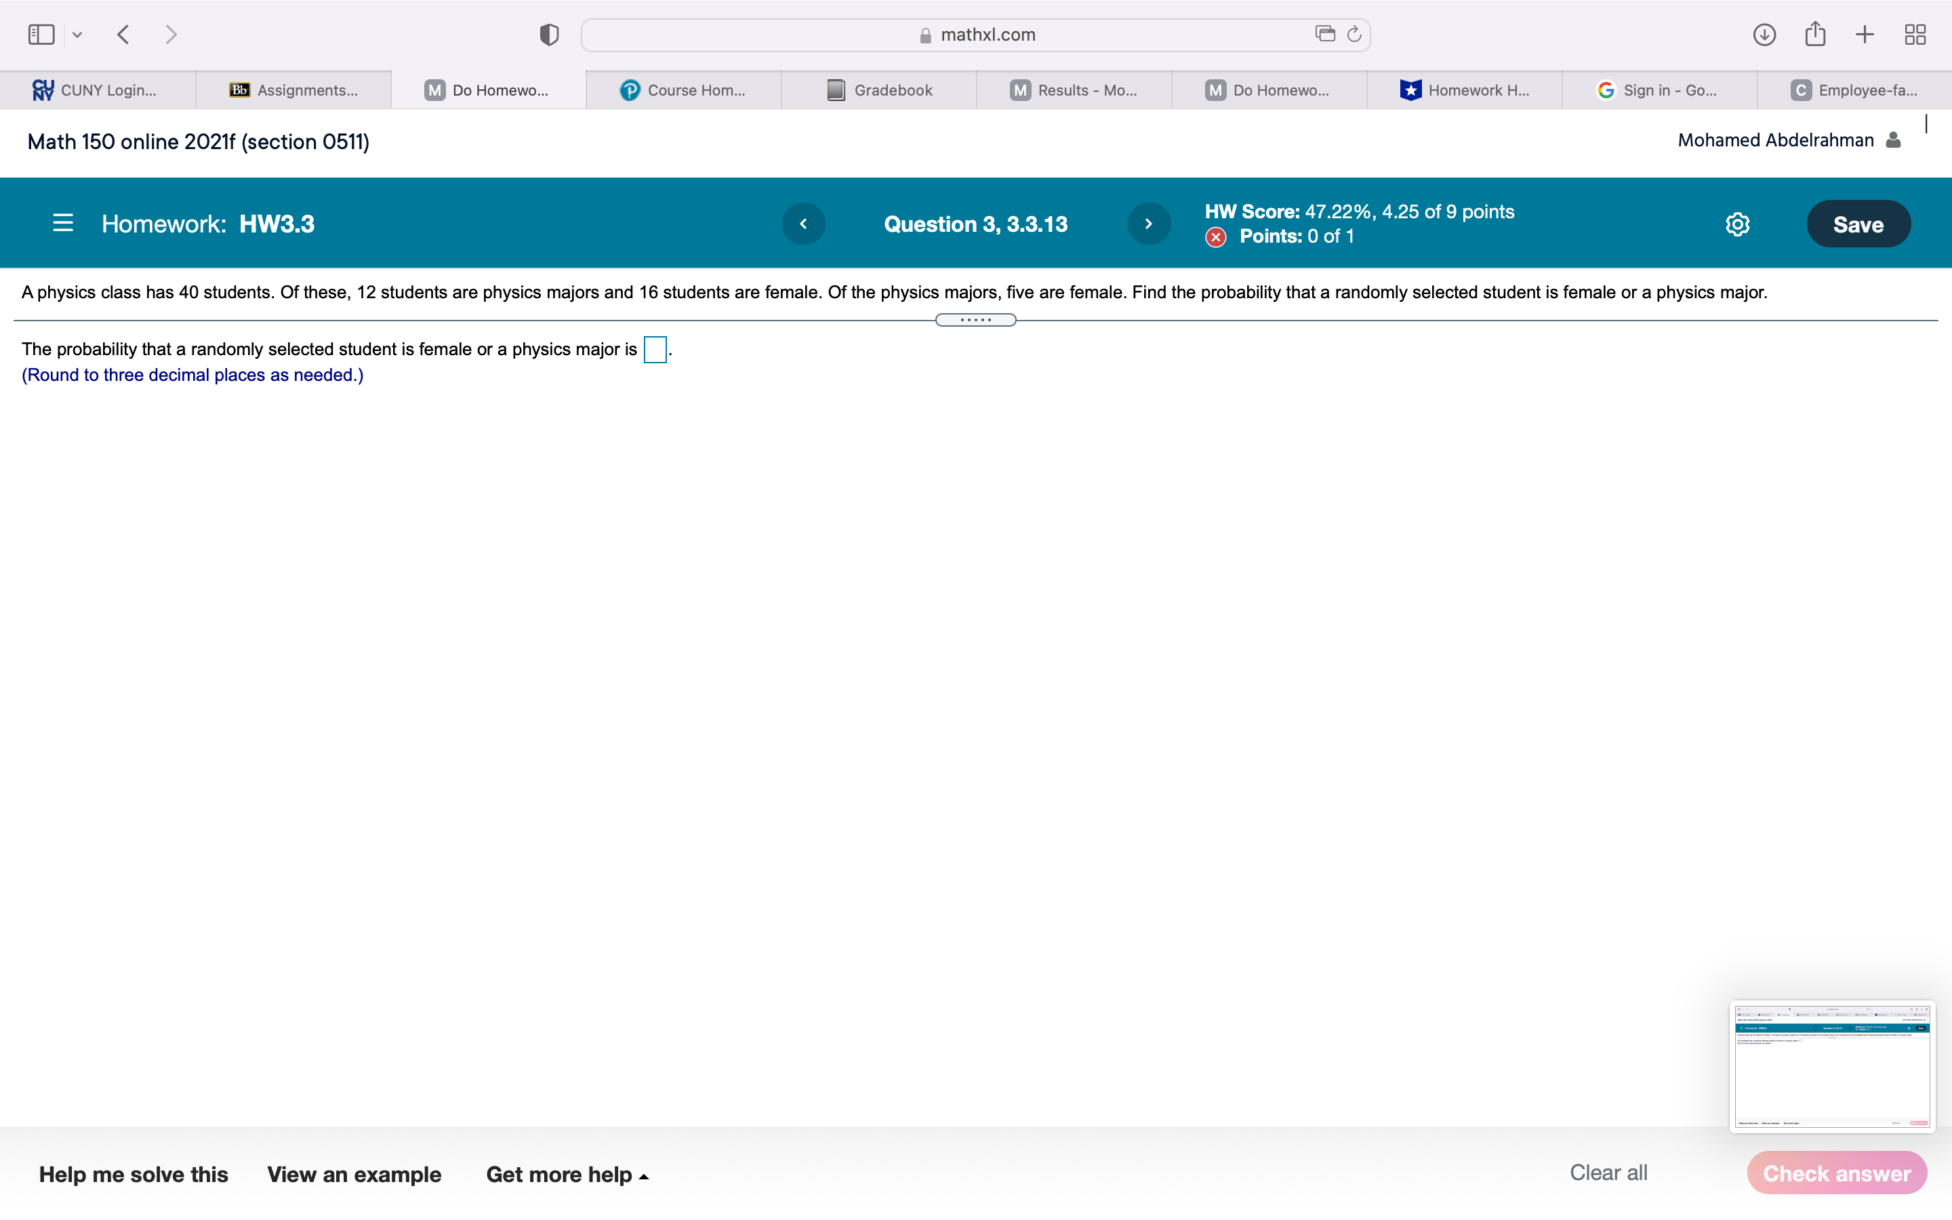Show tab overview grid
The image size is (1952, 1220).
pos(1915,35)
